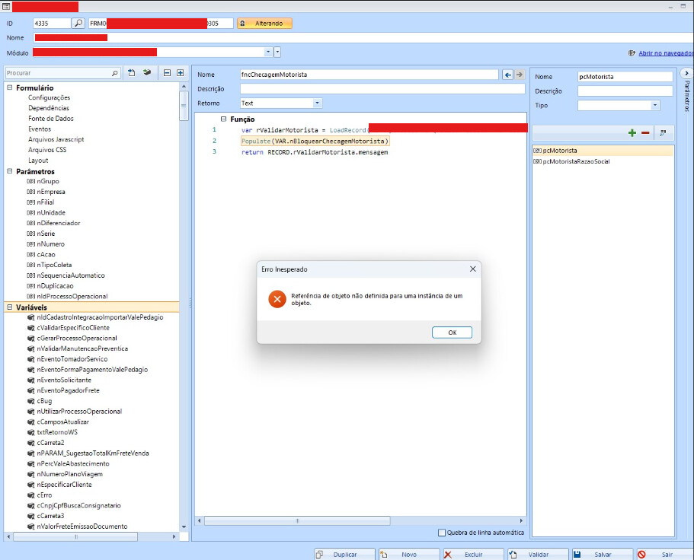Collapse the Parâmetros side panel arrow

tap(687, 73)
